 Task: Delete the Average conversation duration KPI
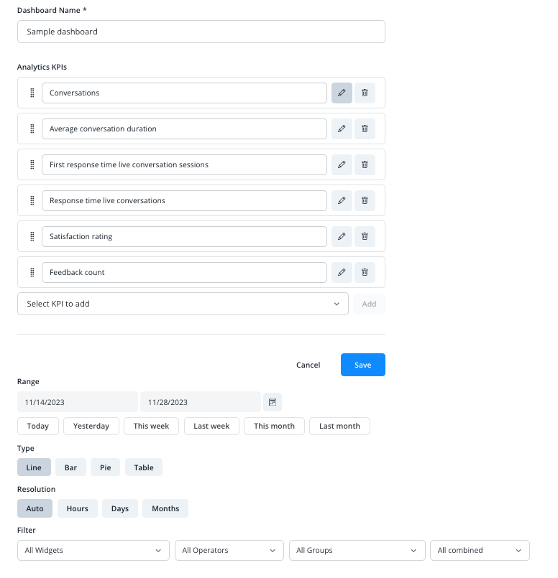click(x=365, y=129)
